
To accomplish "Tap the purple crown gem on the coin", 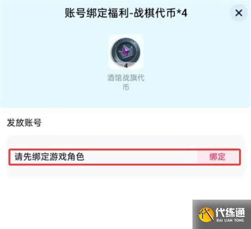I will click(126, 51).
